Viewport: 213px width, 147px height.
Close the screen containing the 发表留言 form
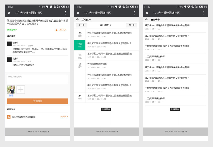[x=9, y=13]
